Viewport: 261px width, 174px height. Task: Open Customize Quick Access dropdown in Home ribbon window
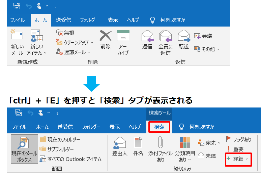click(x=56, y=7)
